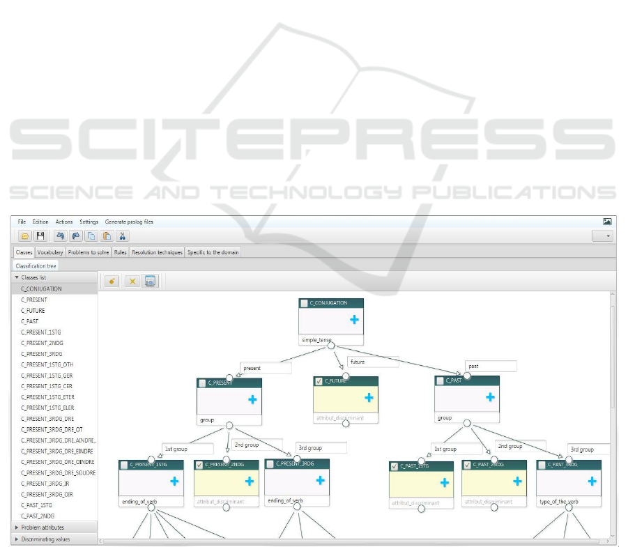The height and width of the screenshot is (547, 628).
Task: Click the redo arrow icon
Action: coord(76,236)
